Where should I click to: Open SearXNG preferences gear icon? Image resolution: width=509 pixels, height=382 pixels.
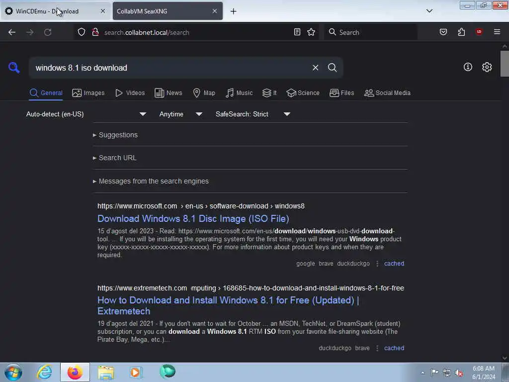[487, 67]
